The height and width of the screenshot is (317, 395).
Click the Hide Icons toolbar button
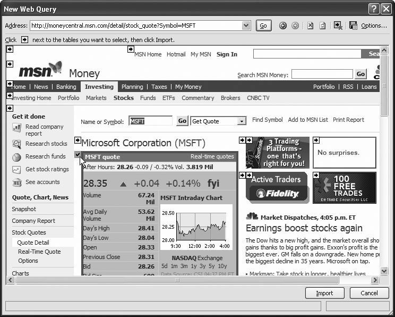point(338,26)
